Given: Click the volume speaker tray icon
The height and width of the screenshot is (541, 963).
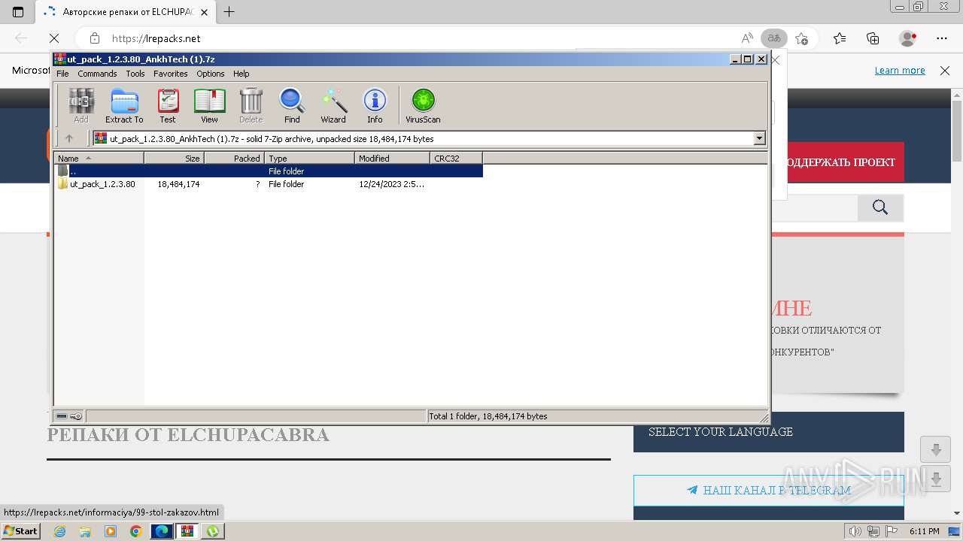Looking at the screenshot, I should coord(855,531).
